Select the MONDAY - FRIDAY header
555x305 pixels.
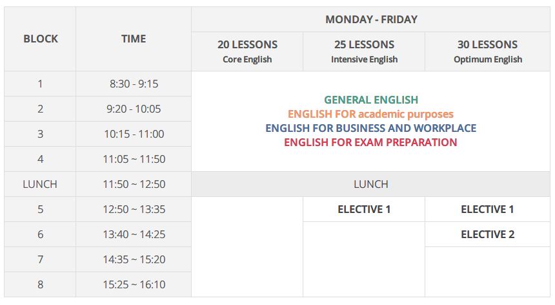[x=371, y=19]
